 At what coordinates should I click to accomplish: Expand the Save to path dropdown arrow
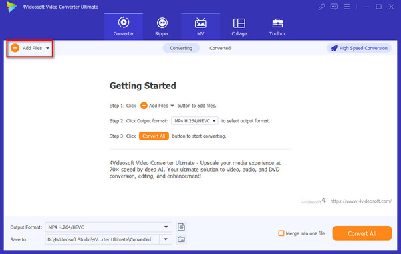click(x=166, y=239)
